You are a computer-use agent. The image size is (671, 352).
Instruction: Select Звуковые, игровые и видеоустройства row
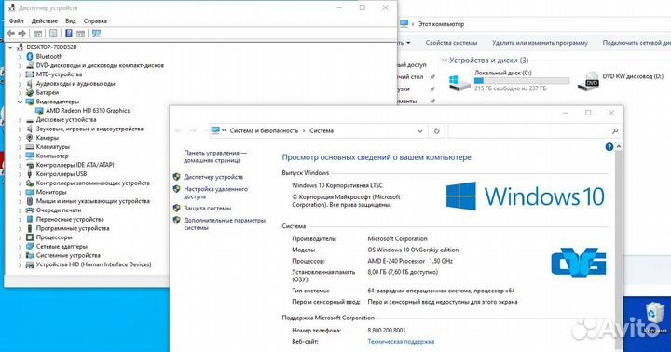point(89,129)
